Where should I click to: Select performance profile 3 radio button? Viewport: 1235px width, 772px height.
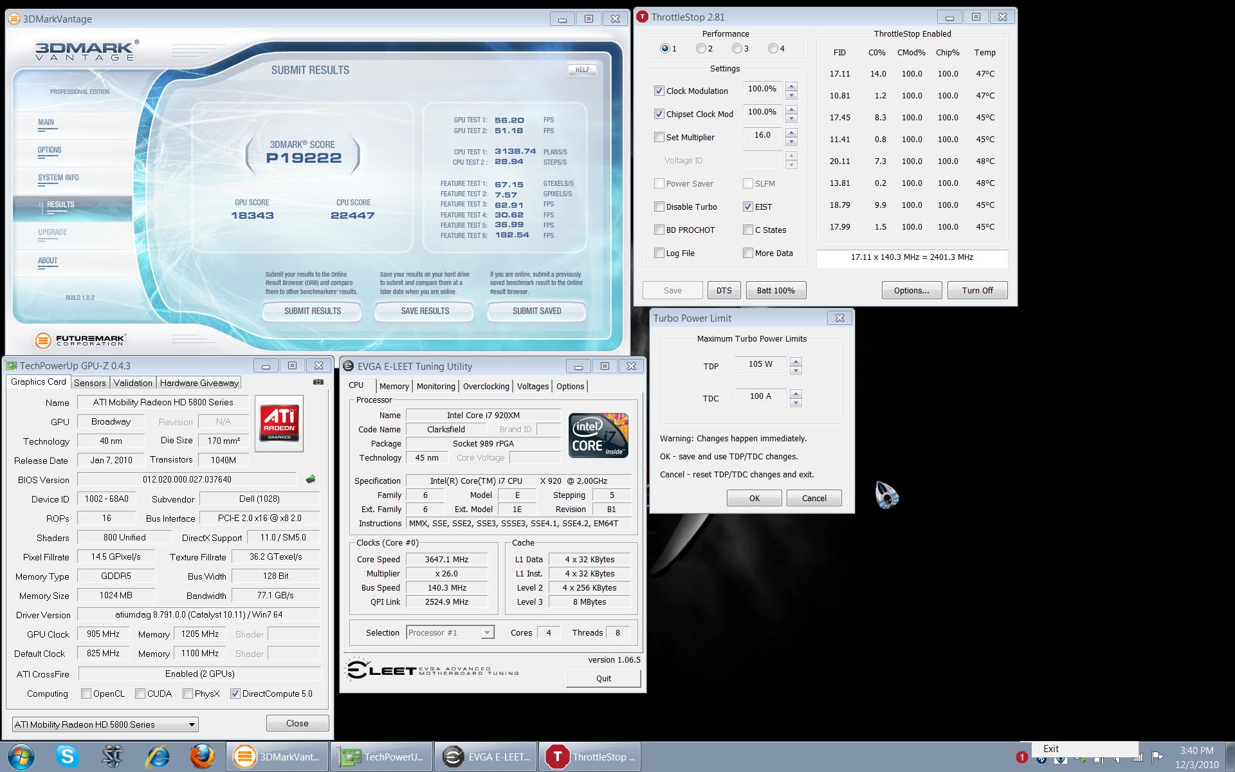click(737, 48)
